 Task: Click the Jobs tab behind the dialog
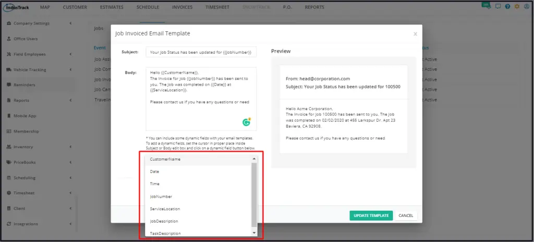click(99, 28)
